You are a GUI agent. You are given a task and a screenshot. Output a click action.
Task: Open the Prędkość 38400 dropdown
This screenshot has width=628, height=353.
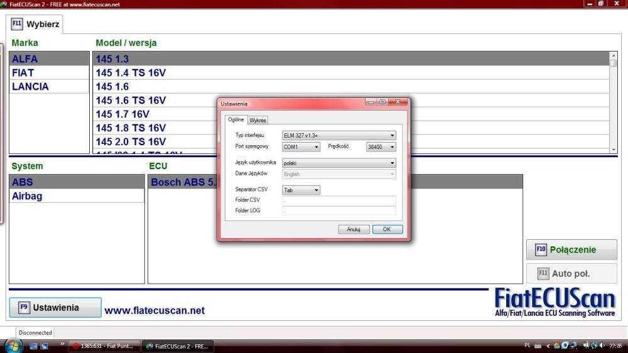[x=381, y=147]
